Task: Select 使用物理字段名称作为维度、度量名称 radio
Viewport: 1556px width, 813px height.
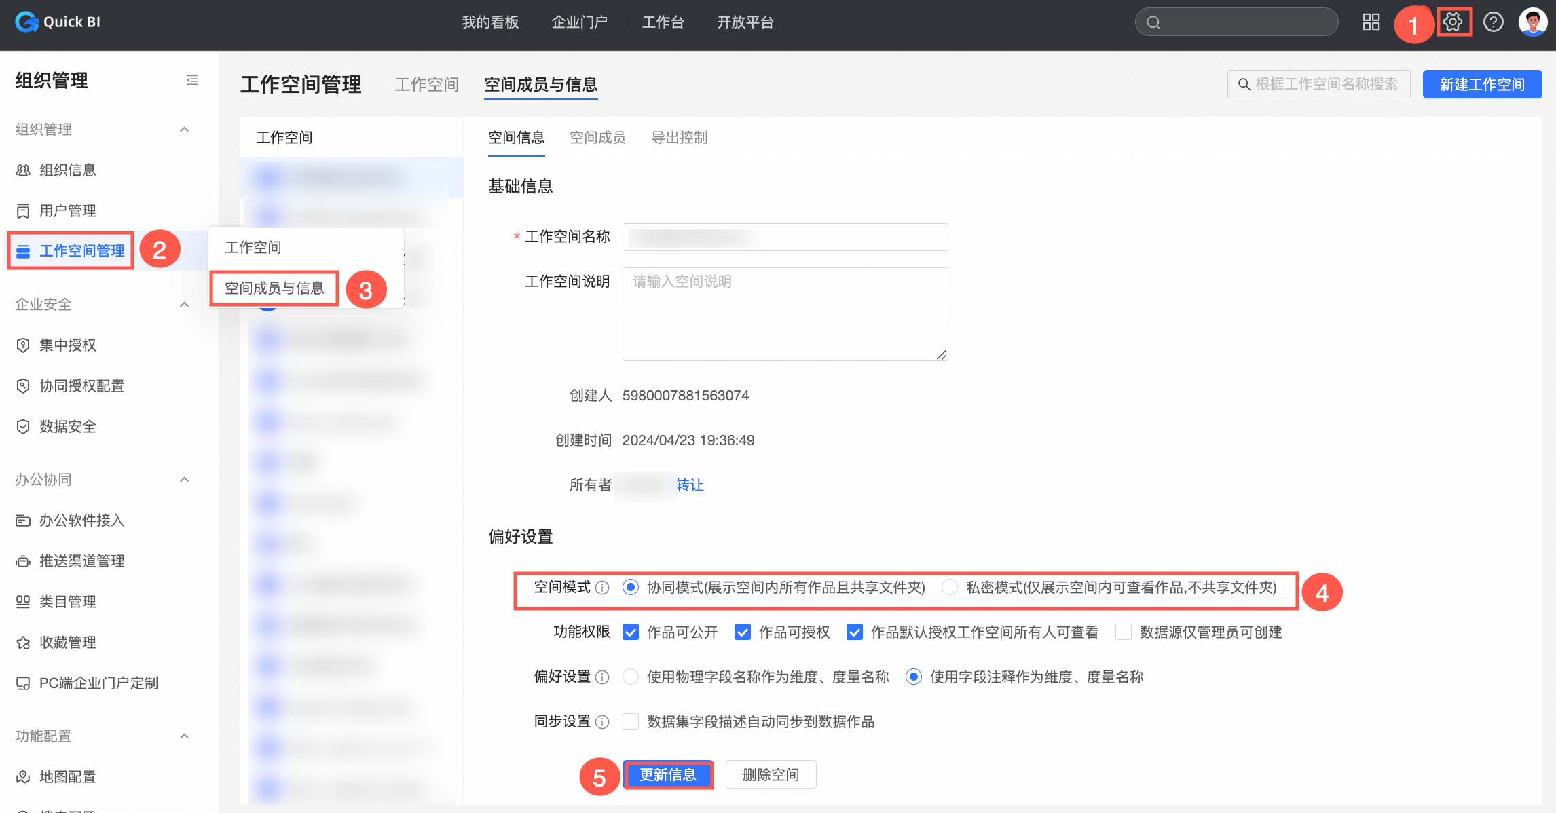Action: 631,677
